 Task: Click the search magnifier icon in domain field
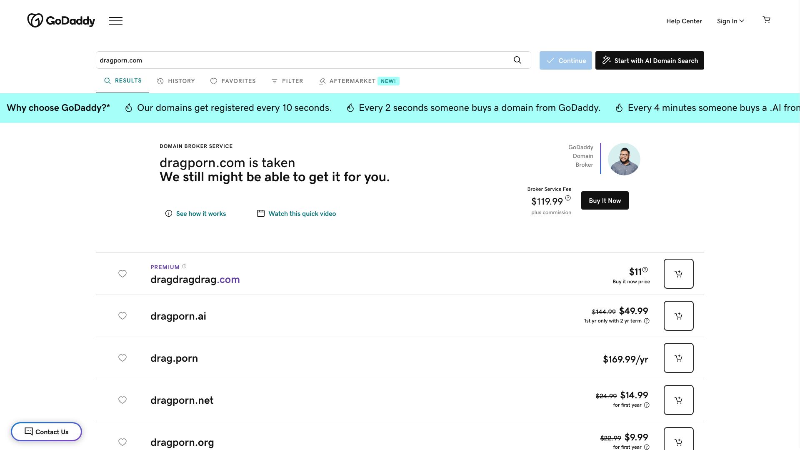[517, 60]
